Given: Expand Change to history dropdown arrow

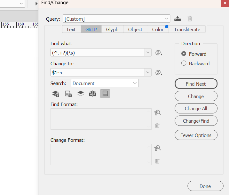Looking at the screenshot, I should 148,72.
